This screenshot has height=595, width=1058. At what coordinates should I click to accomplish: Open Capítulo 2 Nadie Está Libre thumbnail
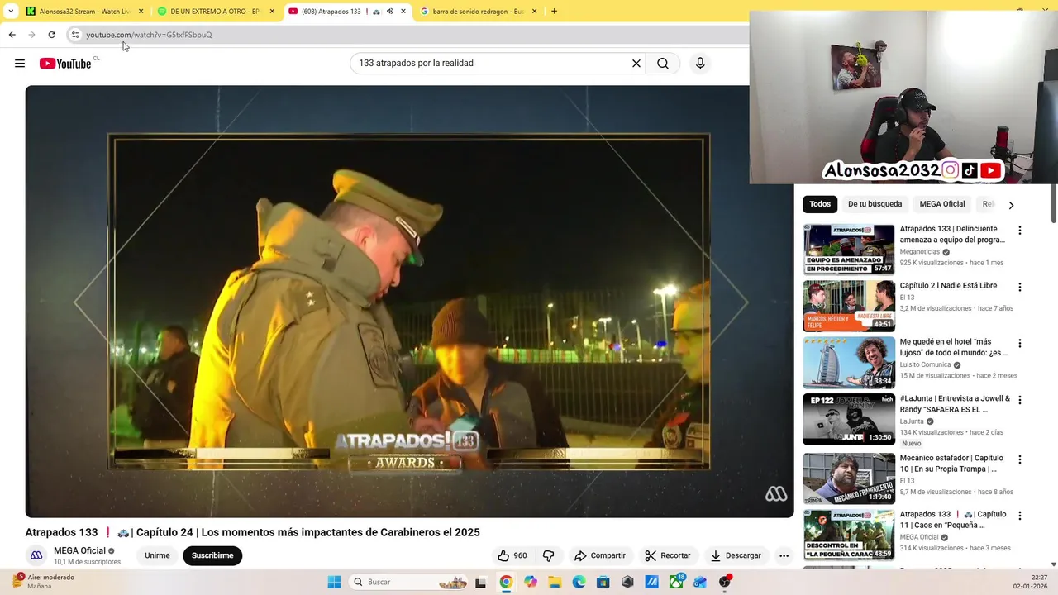click(x=849, y=306)
